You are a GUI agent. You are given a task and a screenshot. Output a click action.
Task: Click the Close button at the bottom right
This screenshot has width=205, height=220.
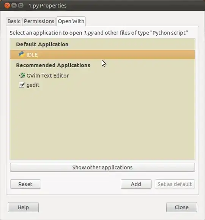coord(181,207)
